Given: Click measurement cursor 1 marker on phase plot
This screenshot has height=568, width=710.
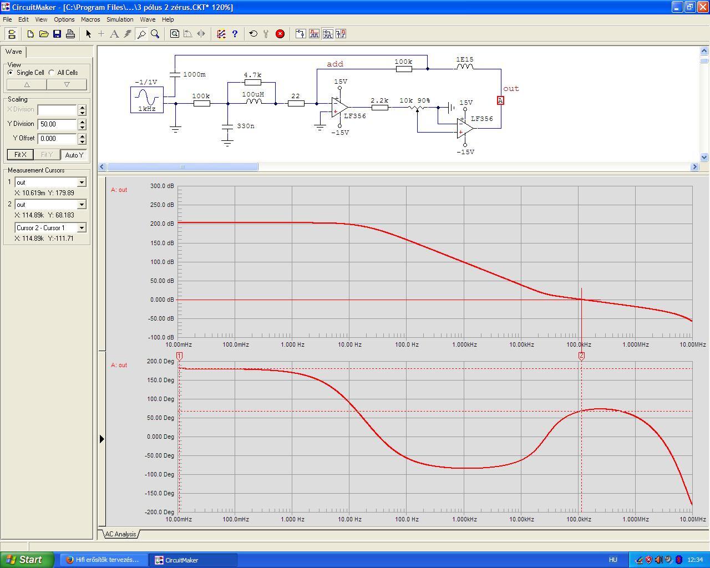Looking at the screenshot, I should pyautogui.click(x=179, y=356).
